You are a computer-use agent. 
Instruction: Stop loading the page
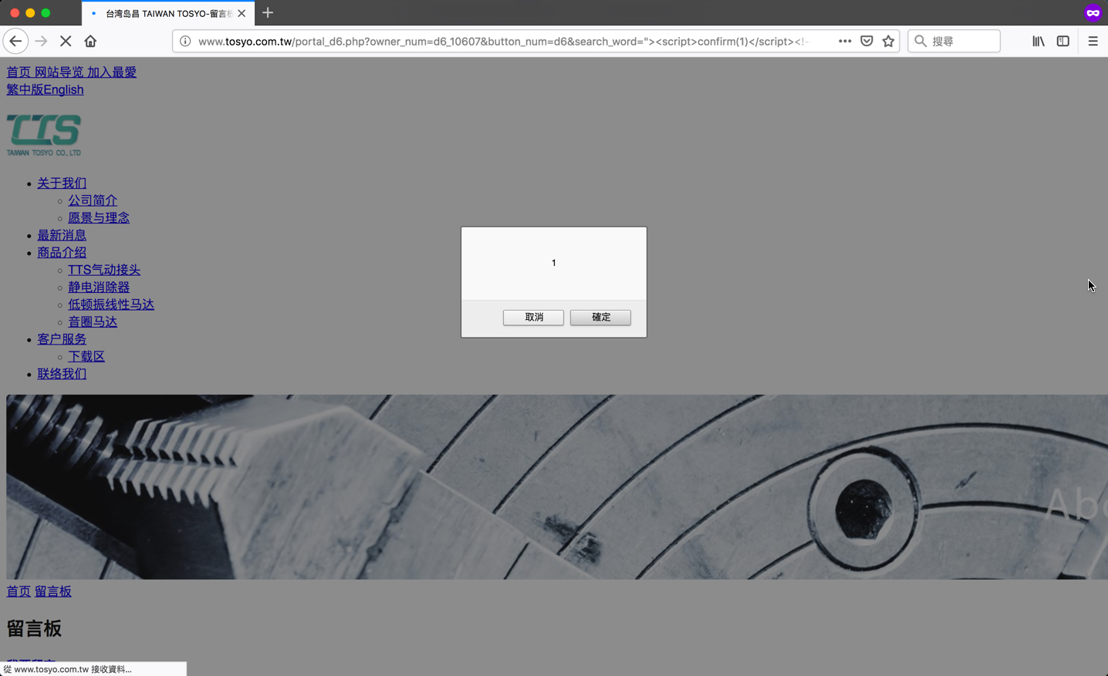[x=66, y=41]
